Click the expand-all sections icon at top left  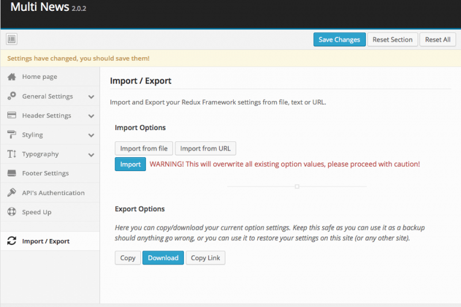tap(12, 39)
